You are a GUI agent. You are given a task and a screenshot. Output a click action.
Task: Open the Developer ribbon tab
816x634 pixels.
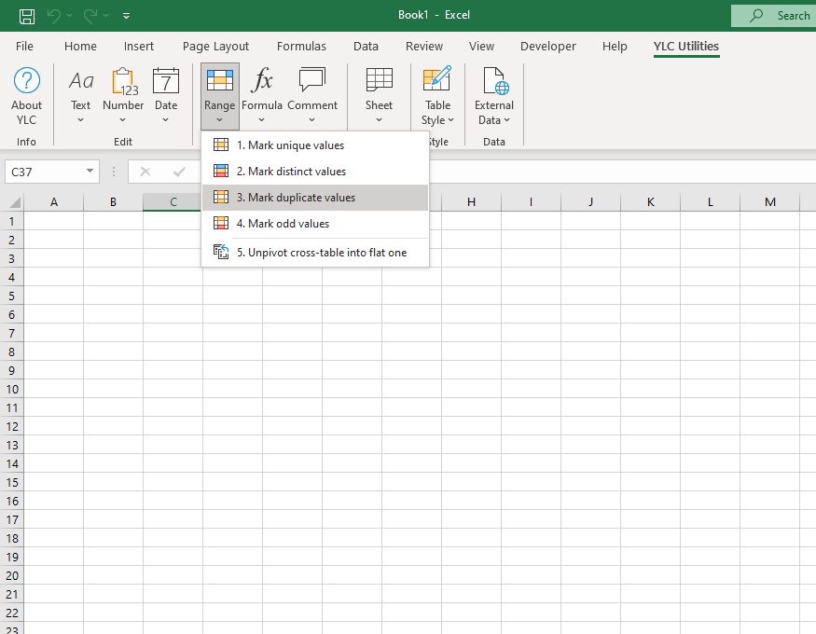coord(548,46)
